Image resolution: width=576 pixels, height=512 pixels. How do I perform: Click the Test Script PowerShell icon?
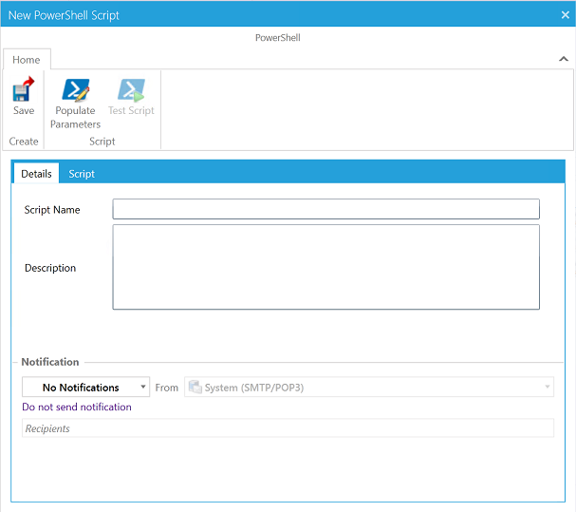coord(131,89)
